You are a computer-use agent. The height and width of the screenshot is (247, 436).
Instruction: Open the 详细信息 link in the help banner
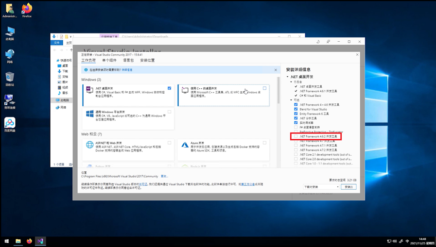(127, 70)
